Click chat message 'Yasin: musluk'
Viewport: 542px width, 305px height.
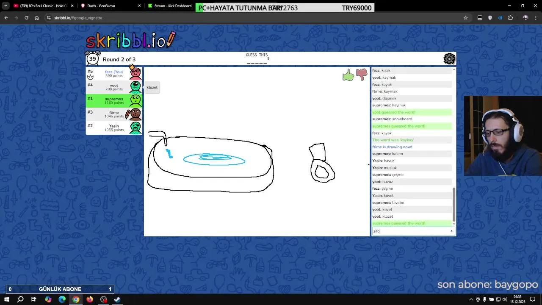coord(384,168)
